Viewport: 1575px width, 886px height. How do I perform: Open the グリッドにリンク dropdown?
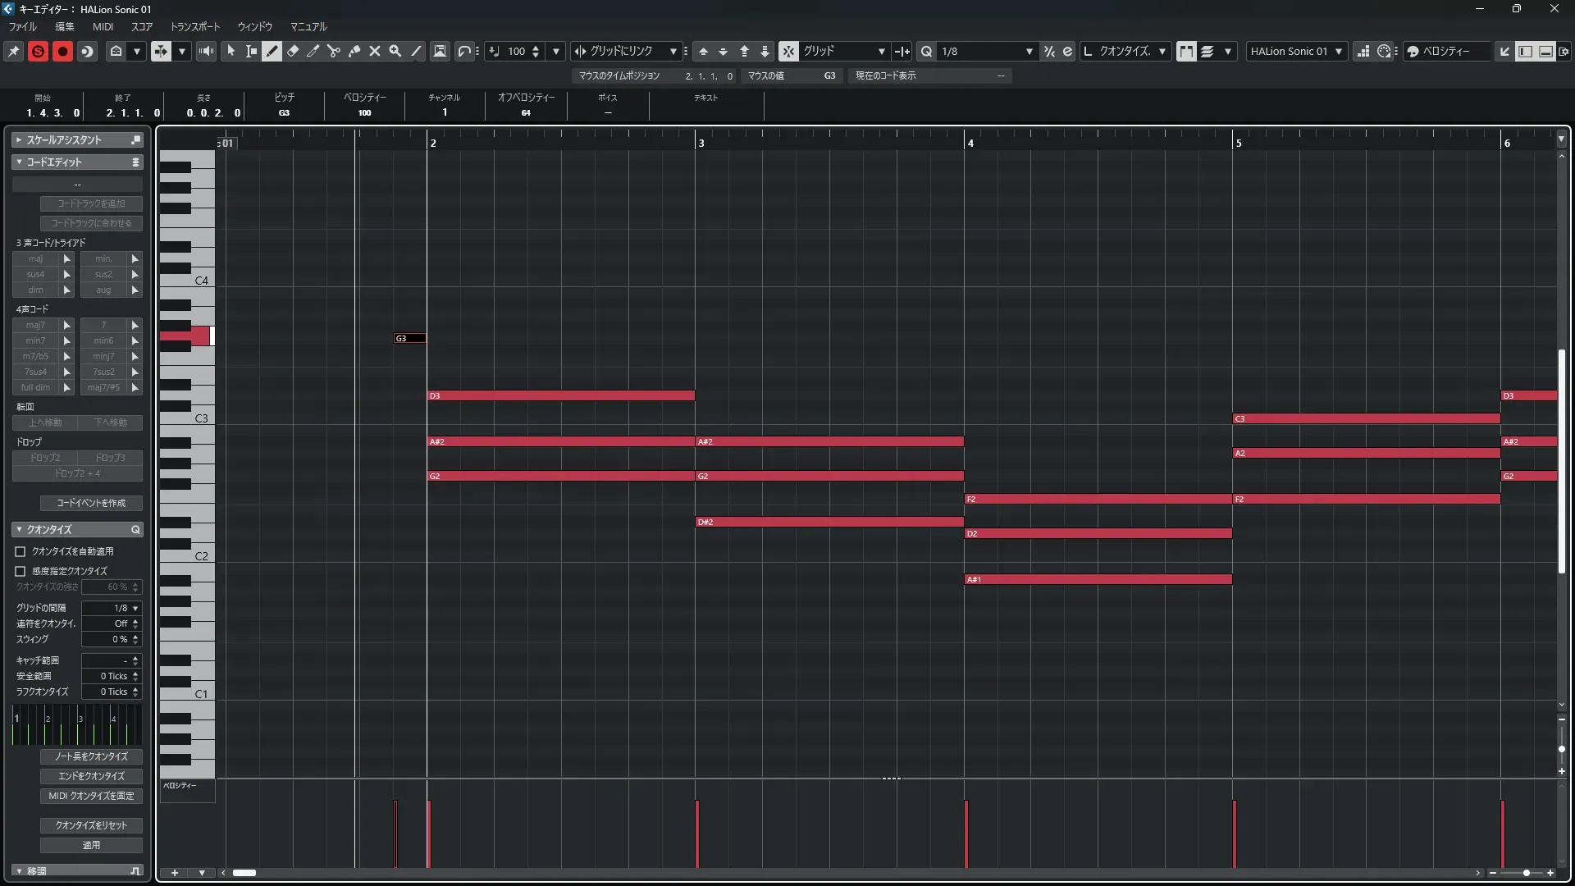[x=628, y=51]
